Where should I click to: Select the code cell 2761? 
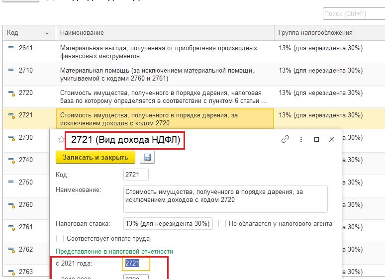[x=26, y=227]
